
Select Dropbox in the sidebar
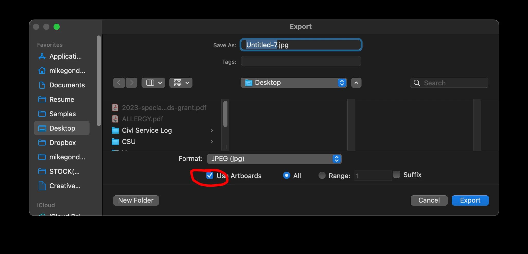[x=62, y=143]
